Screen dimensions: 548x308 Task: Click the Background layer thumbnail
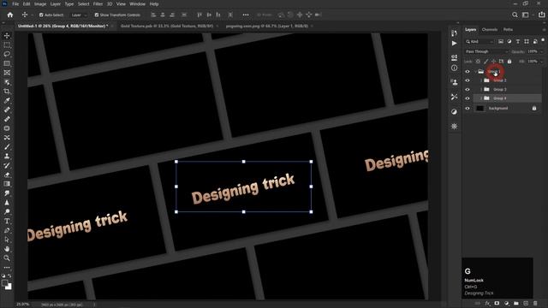pos(480,109)
